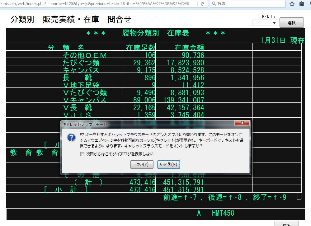This screenshot has height=226, width=311.
Task: Click the magnifier icon in search box
Action: pyautogui.click(x=214, y=4)
